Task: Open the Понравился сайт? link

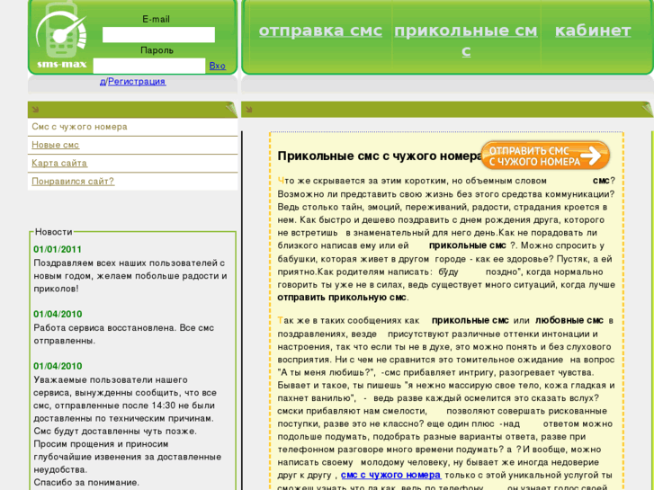Action: tap(73, 182)
